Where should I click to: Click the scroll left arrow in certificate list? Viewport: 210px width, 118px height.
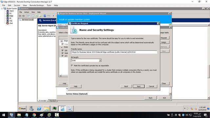(60, 76)
